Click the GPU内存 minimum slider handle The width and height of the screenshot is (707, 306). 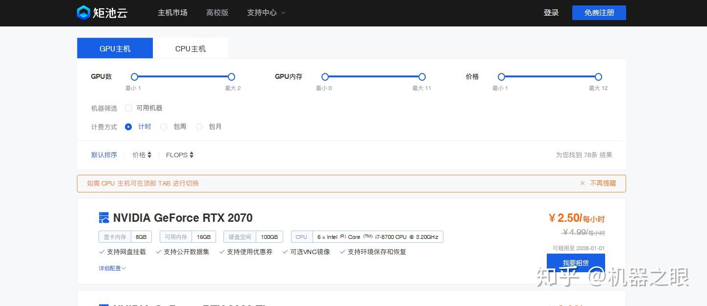[325, 77]
